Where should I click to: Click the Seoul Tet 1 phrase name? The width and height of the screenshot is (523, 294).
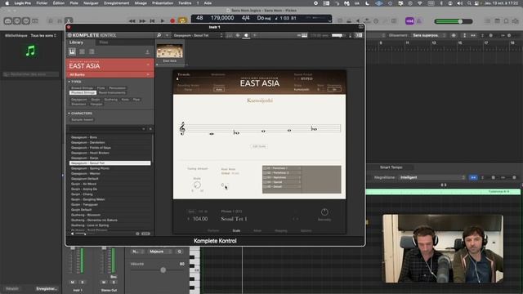pos(235,219)
